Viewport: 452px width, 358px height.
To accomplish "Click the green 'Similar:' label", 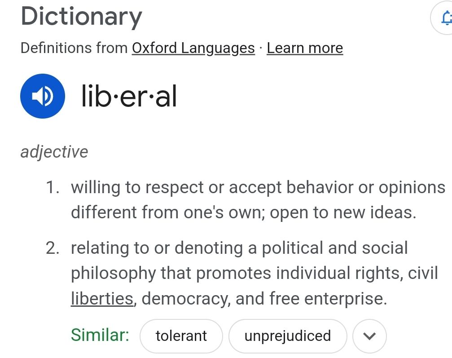I will 100,335.
